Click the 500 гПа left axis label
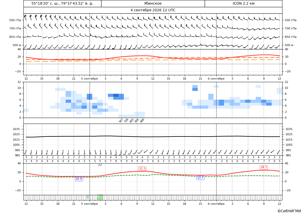Image resolution: width=301 pixels, height=213 pixels. [x=15, y=20]
